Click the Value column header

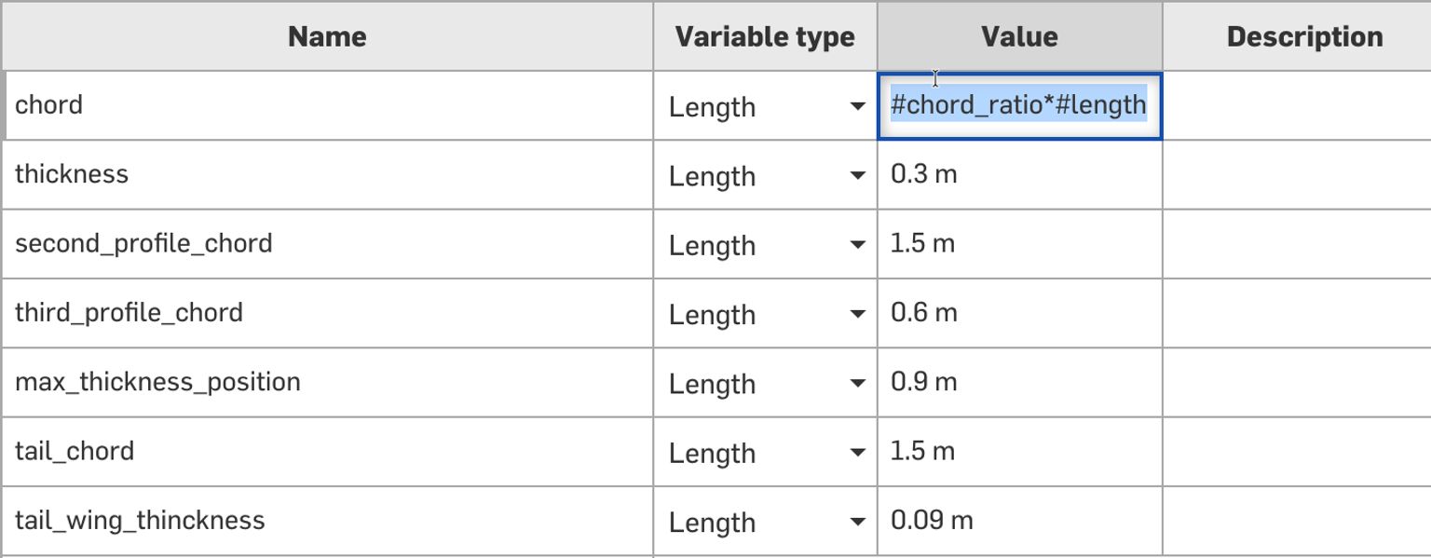[1018, 36]
